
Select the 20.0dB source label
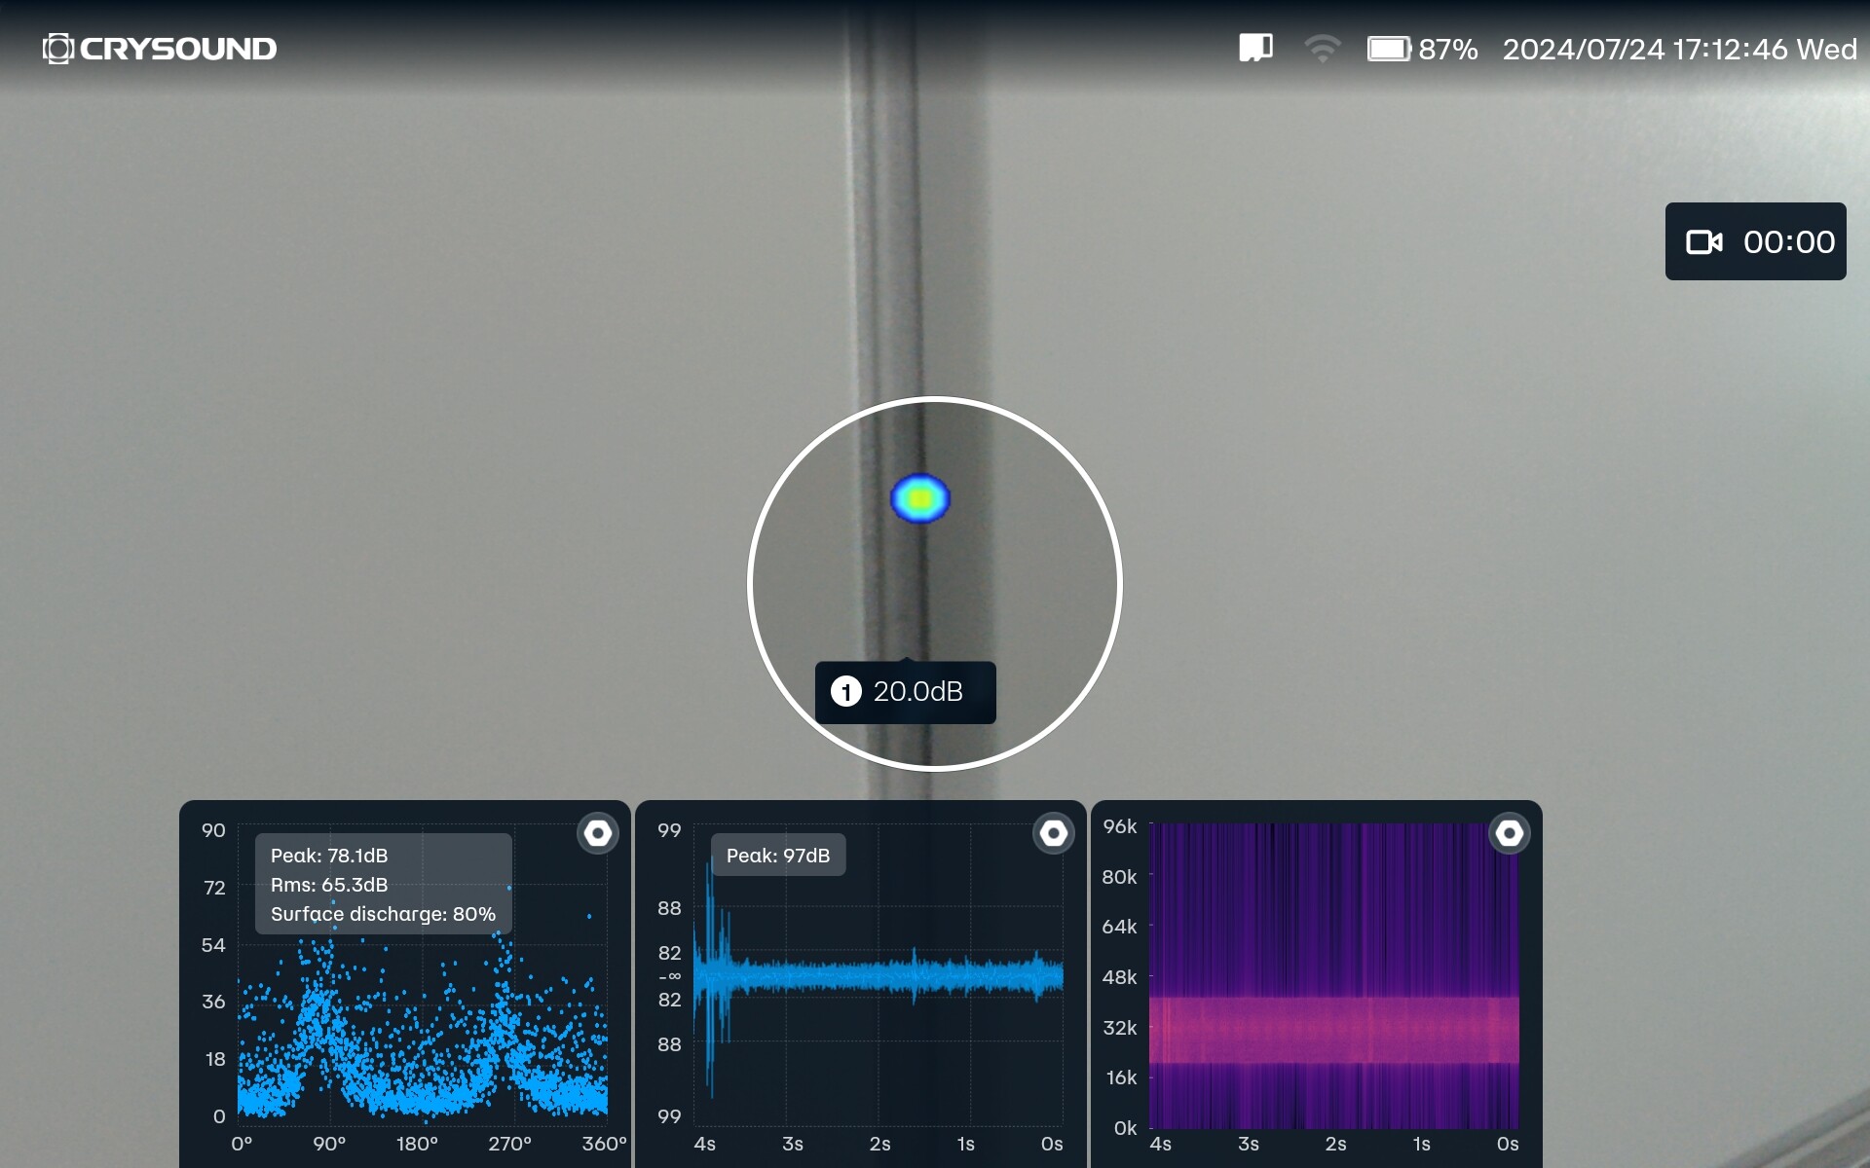(x=917, y=692)
